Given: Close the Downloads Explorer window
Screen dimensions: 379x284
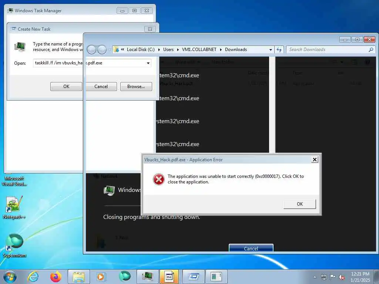Looking at the screenshot, I should (370, 39).
